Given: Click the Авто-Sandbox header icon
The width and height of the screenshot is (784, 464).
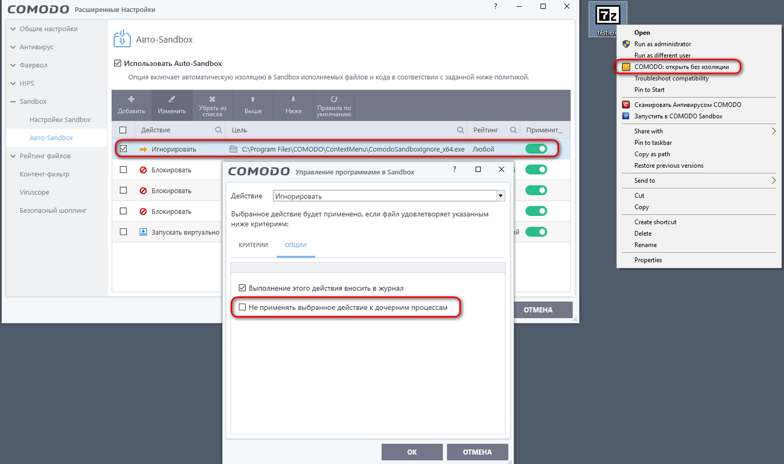Looking at the screenshot, I should click(122, 39).
